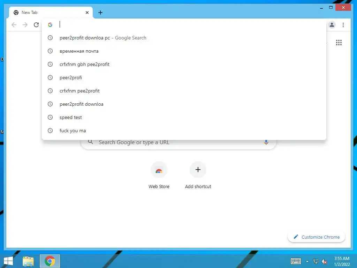Click the network tray icon

click(316, 261)
